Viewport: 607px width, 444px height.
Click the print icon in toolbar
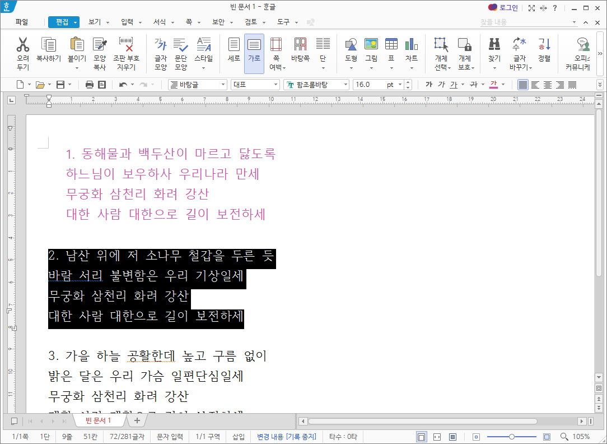(90, 85)
